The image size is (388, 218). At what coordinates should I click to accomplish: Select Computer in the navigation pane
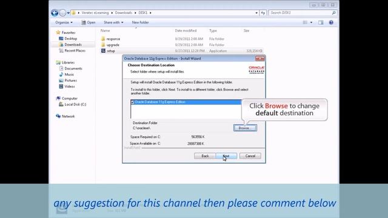click(x=70, y=98)
